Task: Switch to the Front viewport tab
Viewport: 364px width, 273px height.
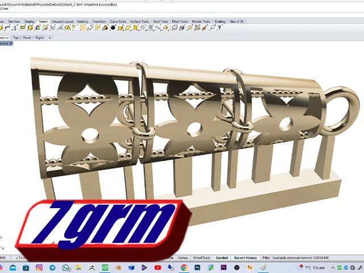Action: [x=27, y=38]
